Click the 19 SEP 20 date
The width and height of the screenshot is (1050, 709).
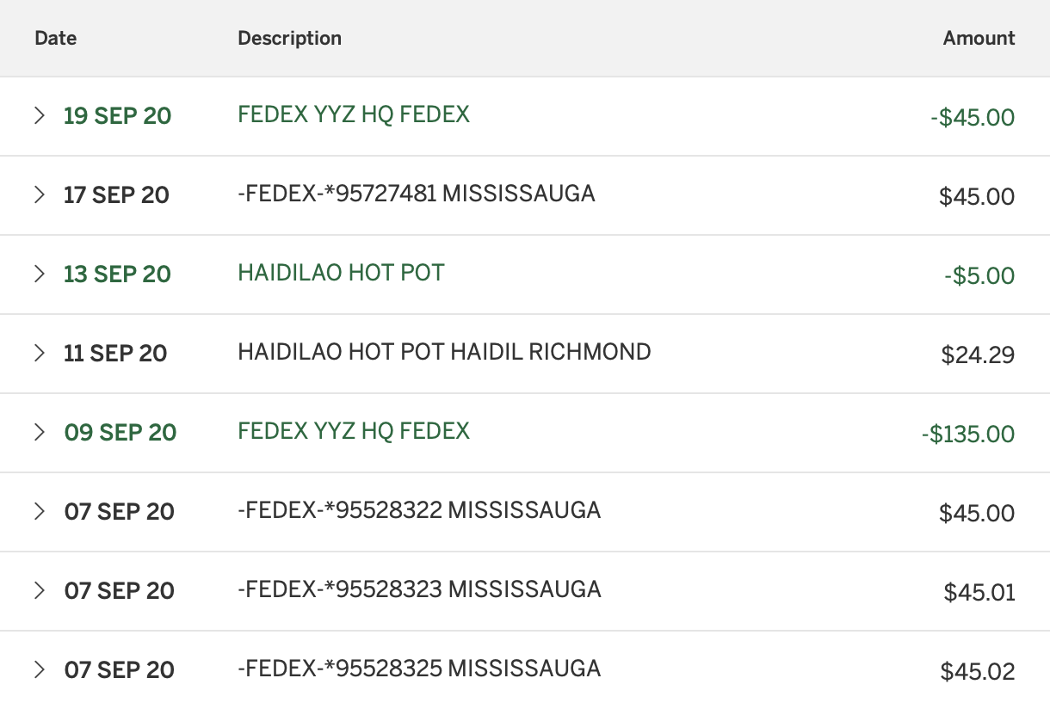[x=117, y=116]
